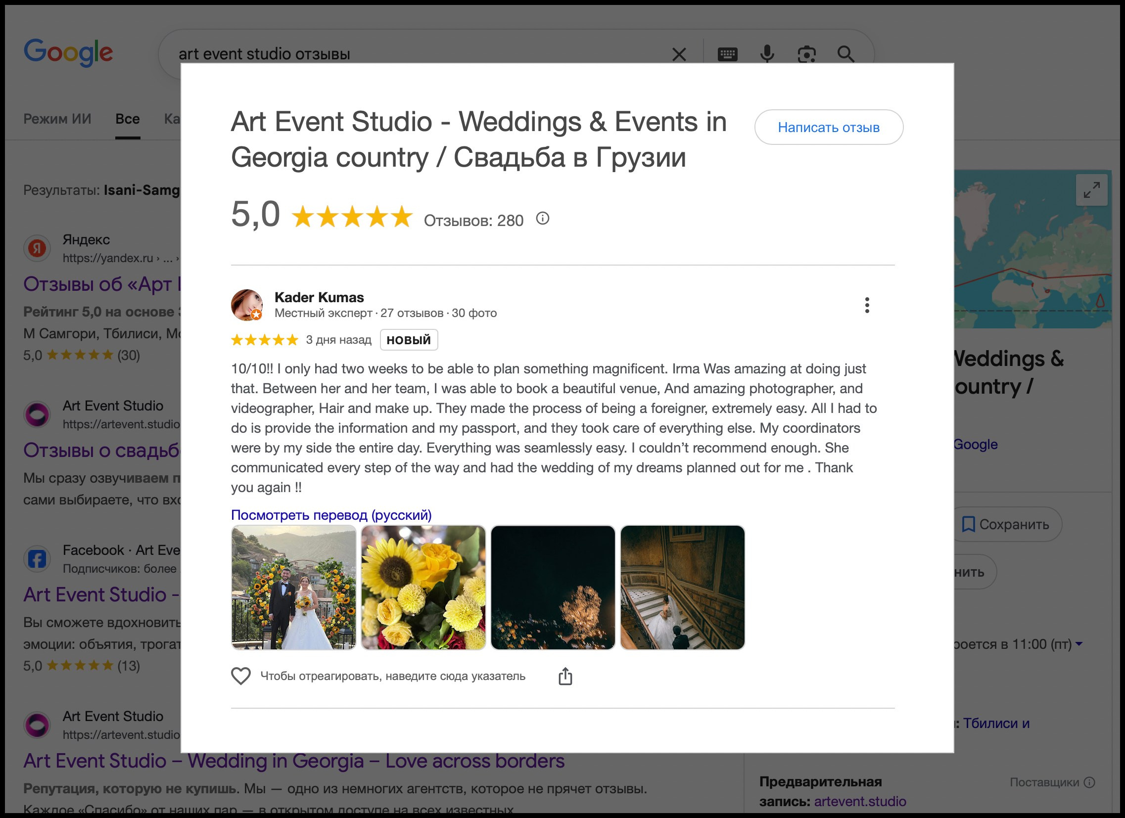Image resolution: width=1125 pixels, height=818 pixels.
Task: Like the review with heart icon
Action: pos(241,676)
